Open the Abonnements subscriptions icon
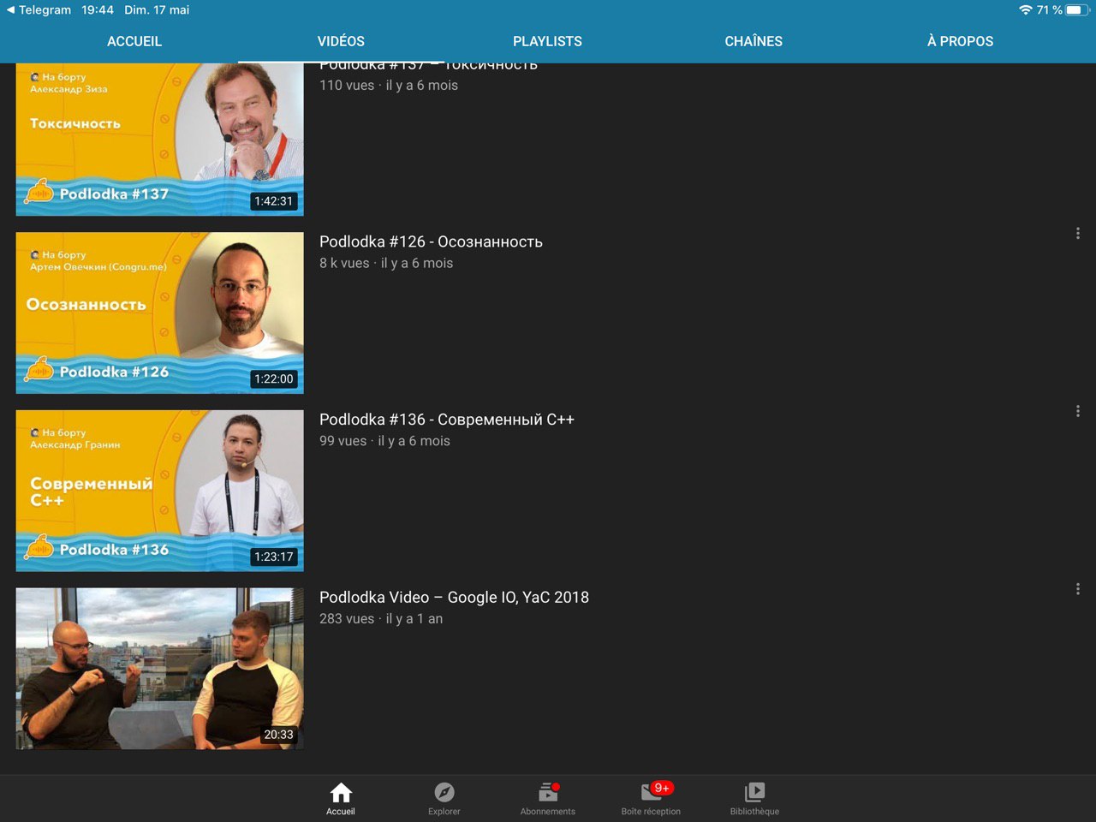 pos(548,792)
